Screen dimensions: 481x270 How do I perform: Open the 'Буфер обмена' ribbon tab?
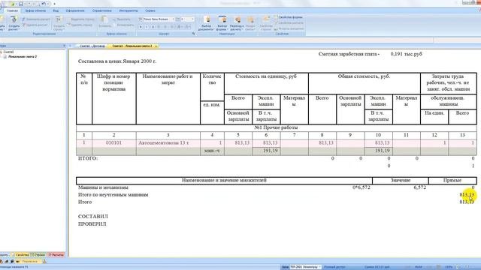tap(35, 10)
